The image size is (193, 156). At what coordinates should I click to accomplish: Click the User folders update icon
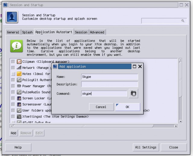pyautogui.click(x=19, y=110)
